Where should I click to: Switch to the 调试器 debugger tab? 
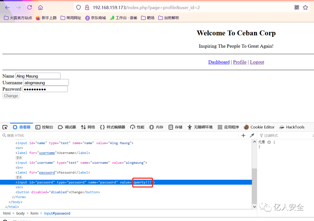pyautogui.click(x=67, y=127)
